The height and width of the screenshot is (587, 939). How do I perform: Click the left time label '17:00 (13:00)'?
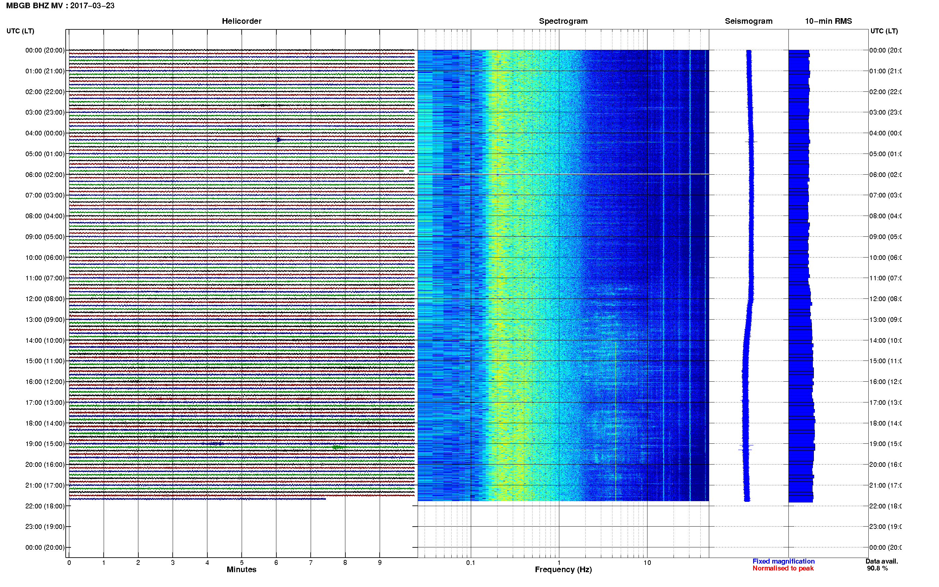[x=45, y=402]
